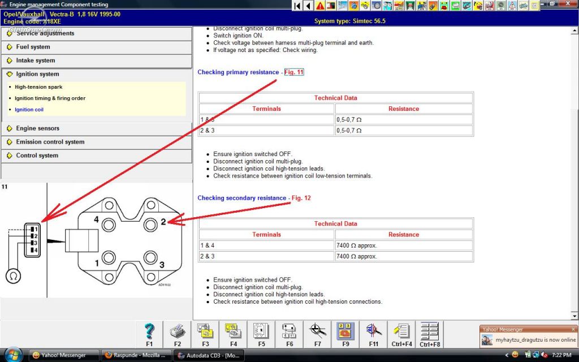Click the F7 magnifier icon
This screenshot has width=579, height=362.
tap(318, 334)
